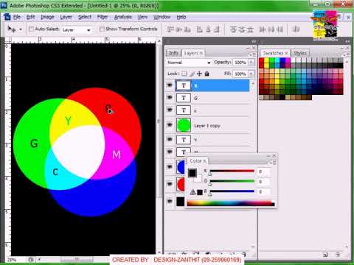This screenshot has width=354, height=265.
Task: Open the Opacity slider arrow
Action: 251,63
